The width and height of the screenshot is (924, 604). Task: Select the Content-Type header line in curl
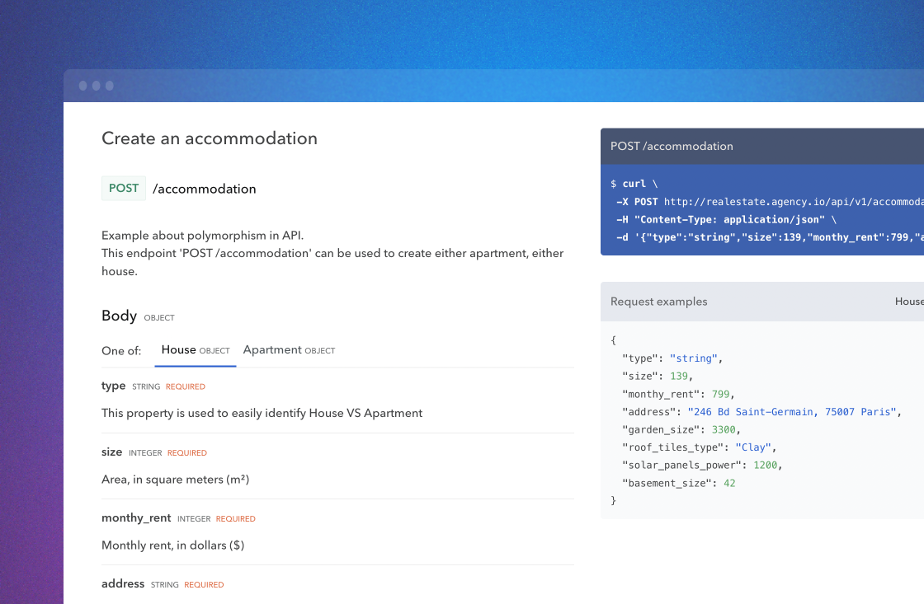[x=725, y=219]
